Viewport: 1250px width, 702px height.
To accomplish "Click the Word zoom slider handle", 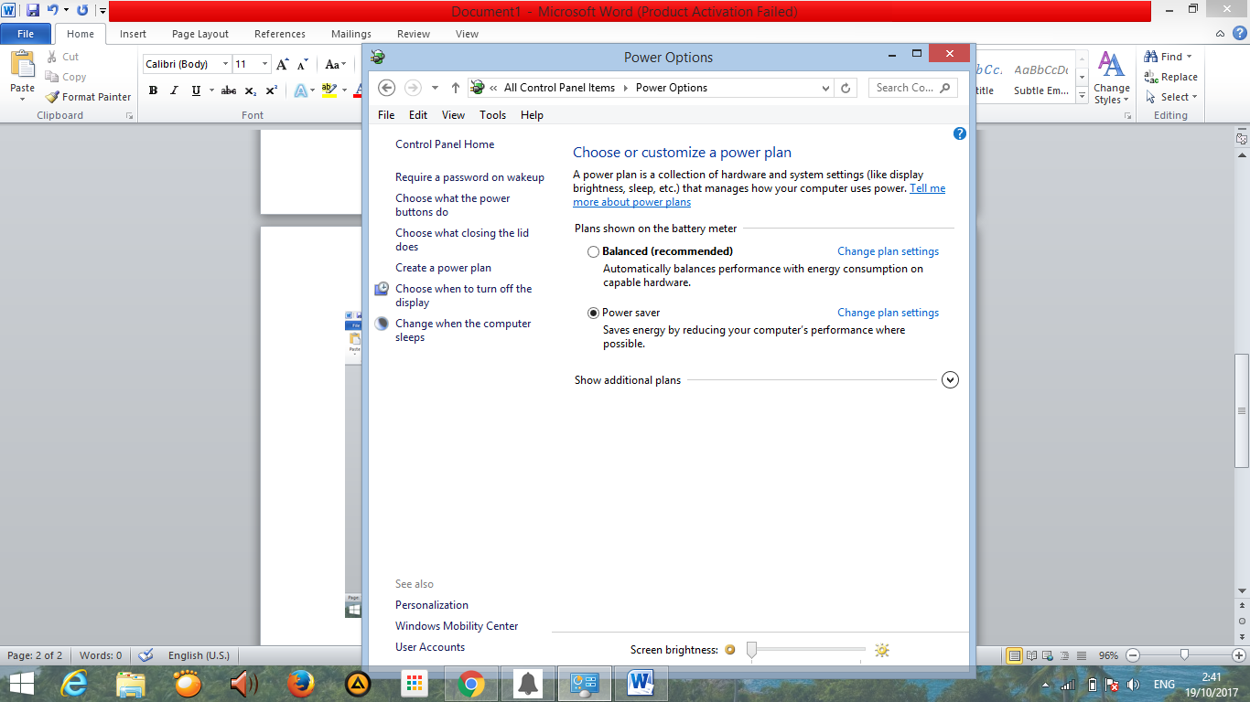I will [x=1184, y=655].
